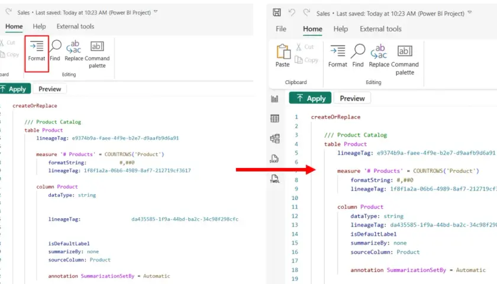Click annotation SummarizationSetBy line in left editor
Screen dimensions: 497x284
[109, 276]
